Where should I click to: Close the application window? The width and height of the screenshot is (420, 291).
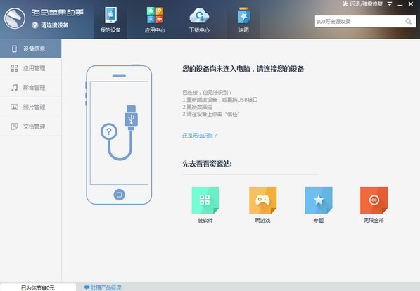tap(411, 4)
